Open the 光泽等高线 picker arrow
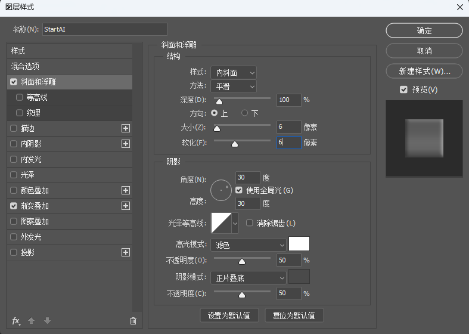This screenshot has width=469, height=334. (x=235, y=223)
